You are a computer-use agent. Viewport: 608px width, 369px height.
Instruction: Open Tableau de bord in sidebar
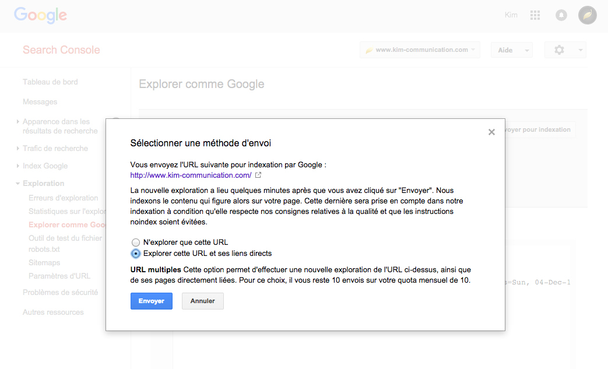(x=50, y=82)
